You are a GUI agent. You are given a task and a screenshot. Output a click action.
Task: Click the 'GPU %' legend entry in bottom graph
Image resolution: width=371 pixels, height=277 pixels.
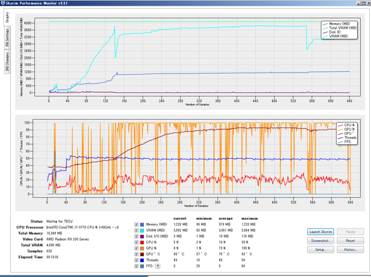pyautogui.click(x=349, y=130)
